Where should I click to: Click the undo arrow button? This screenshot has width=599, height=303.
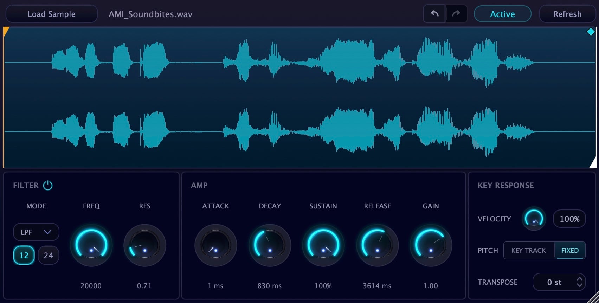point(434,14)
